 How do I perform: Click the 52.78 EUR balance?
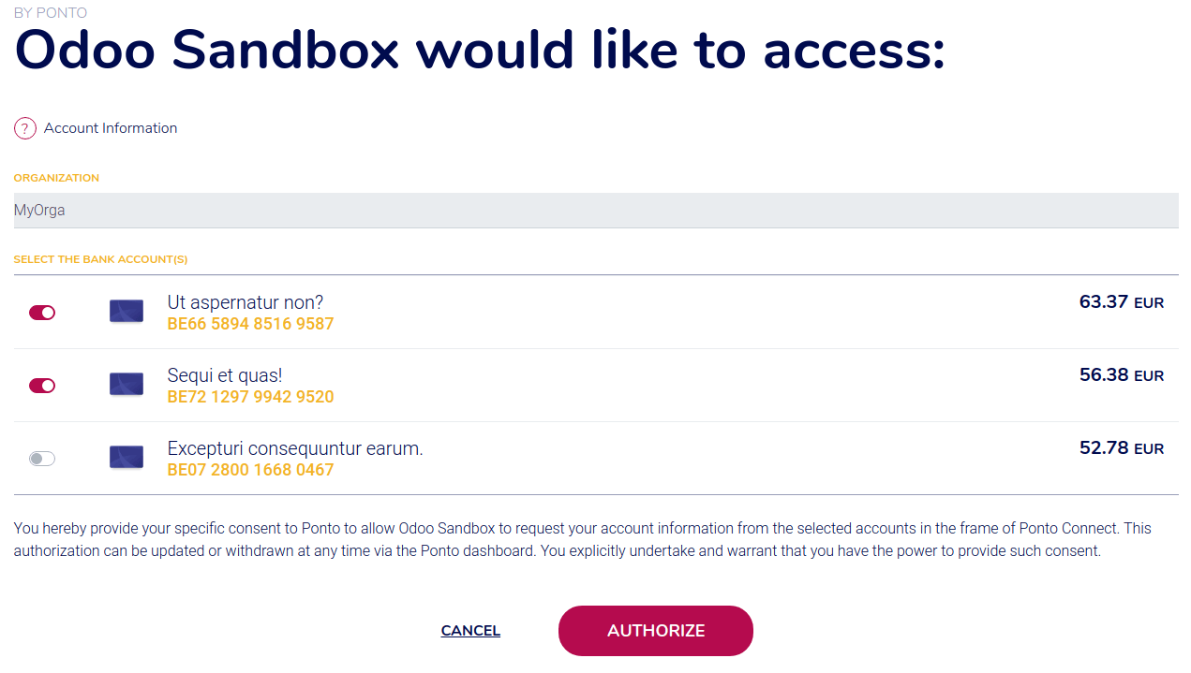1121,447
